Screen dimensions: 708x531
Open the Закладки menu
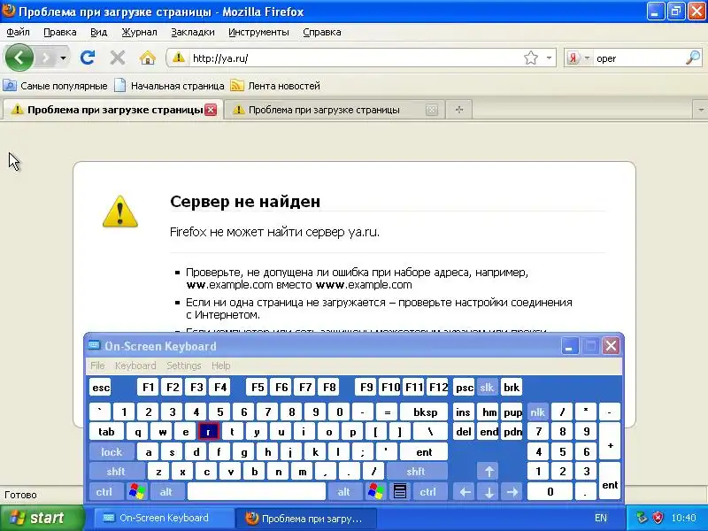(x=193, y=32)
